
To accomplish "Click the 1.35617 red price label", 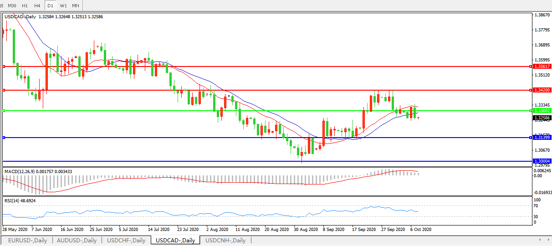I will pos(542,67).
